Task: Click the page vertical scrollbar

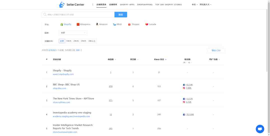Action: [268, 68]
